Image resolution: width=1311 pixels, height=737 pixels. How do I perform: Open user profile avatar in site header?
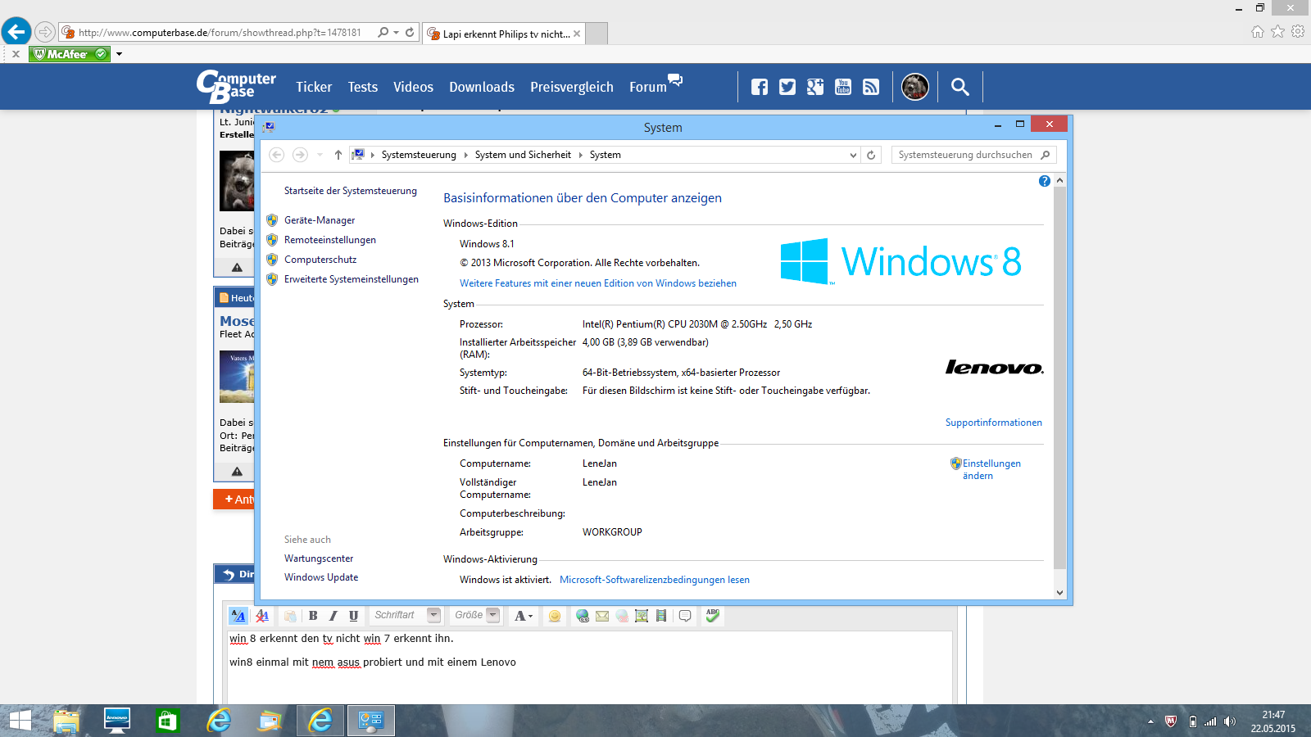coord(915,87)
